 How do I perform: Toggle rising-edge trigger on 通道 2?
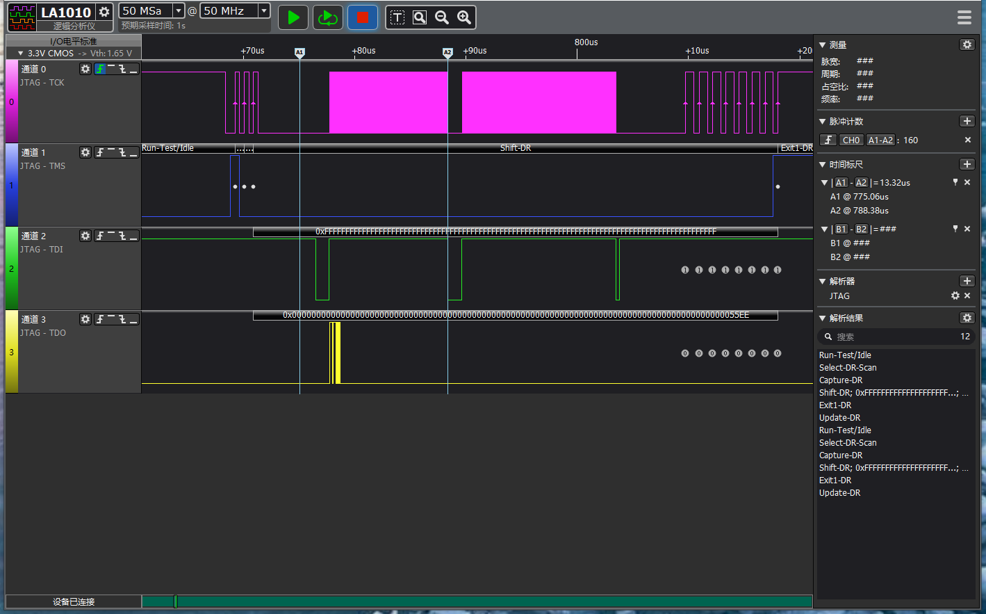100,236
